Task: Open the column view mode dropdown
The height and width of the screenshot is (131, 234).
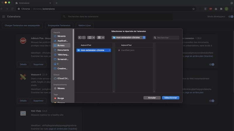Action: [91, 38]
